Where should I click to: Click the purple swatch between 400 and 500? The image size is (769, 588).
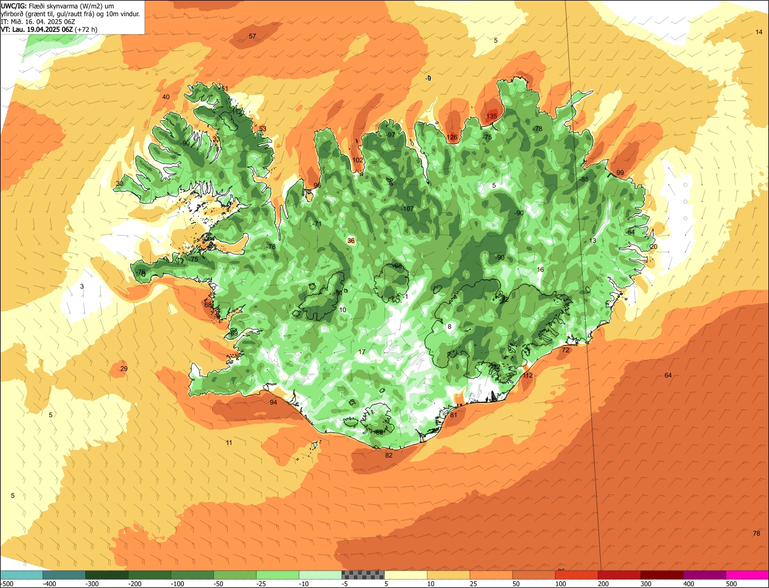coord(704,575)
